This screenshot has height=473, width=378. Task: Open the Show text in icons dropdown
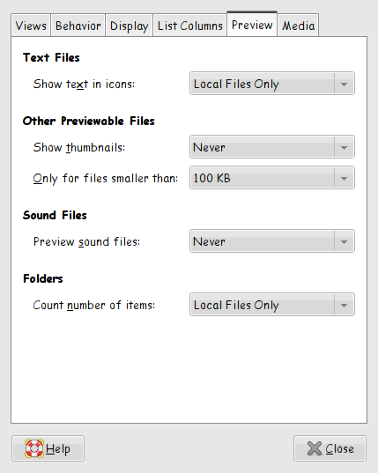(271, 84)
